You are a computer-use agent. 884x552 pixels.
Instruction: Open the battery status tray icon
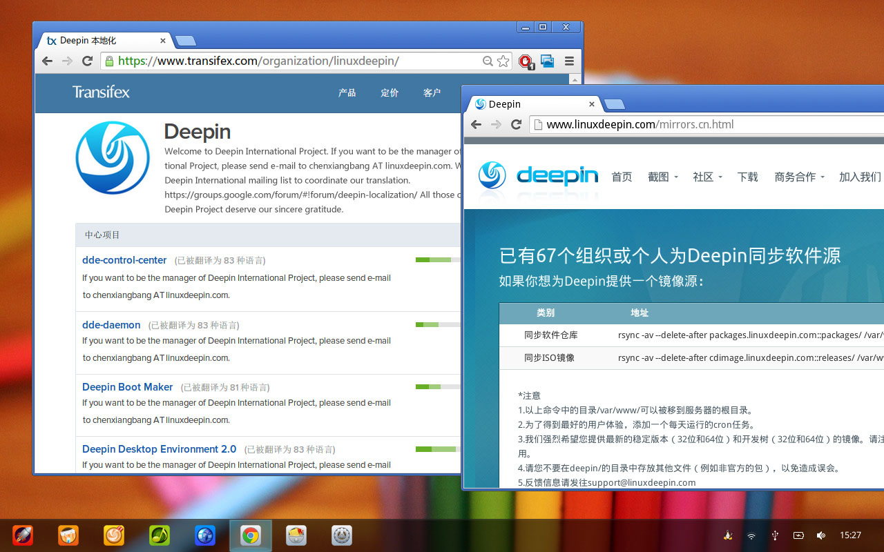pyautogui.click(x=798, y=535)
